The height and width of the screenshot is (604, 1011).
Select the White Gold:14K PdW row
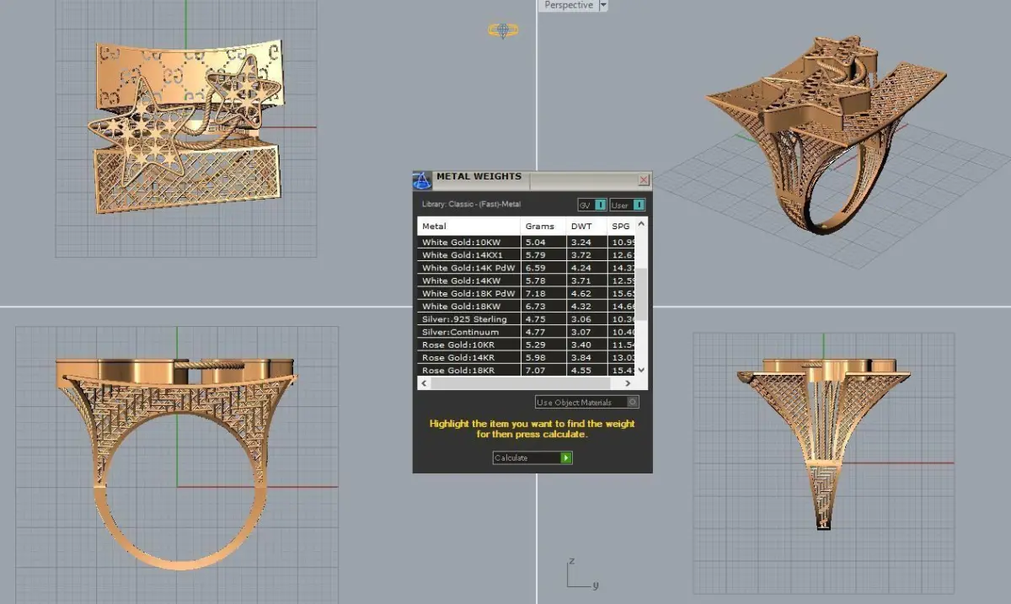527,268
